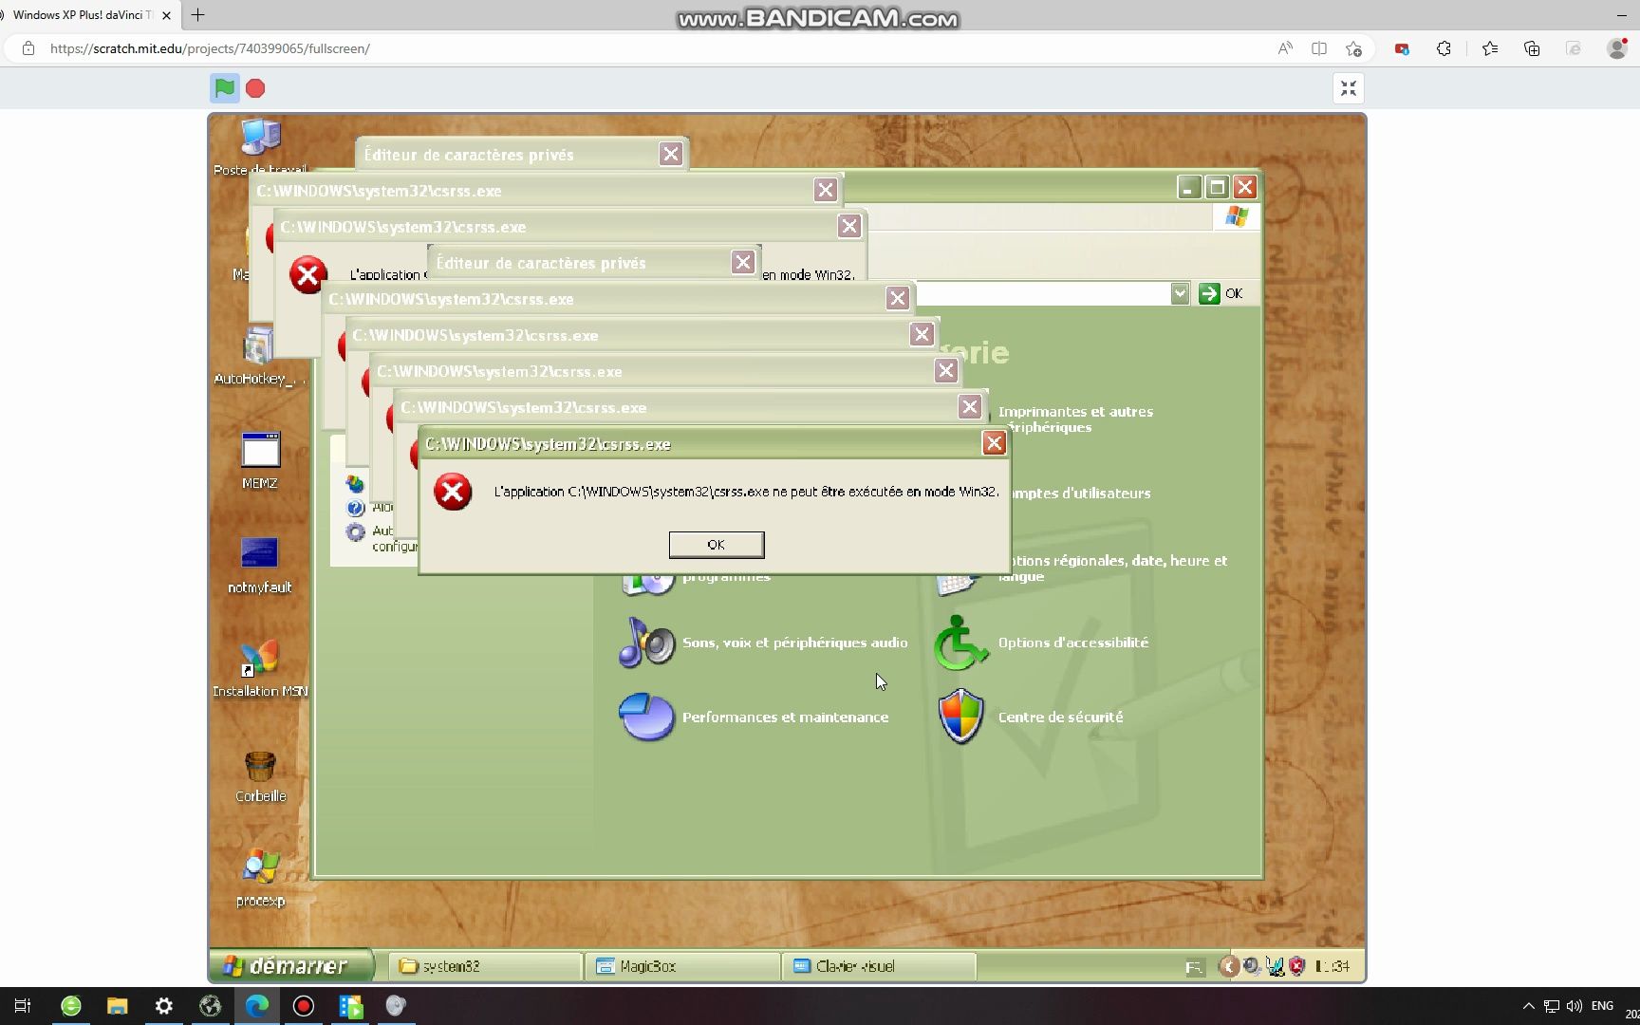Click the red error icon in front csrss dialog
Viewport: 1640px width, 1025px height.
point(453,492)
